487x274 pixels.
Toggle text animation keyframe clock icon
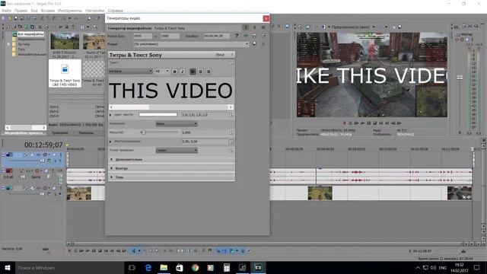pyautogui.click(x=231, y=63)
